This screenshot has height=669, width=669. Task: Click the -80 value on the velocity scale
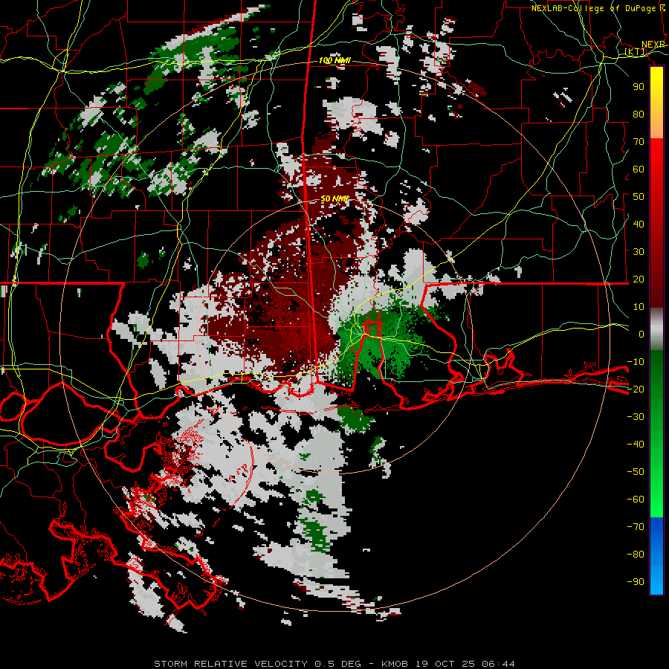point(636,555)
